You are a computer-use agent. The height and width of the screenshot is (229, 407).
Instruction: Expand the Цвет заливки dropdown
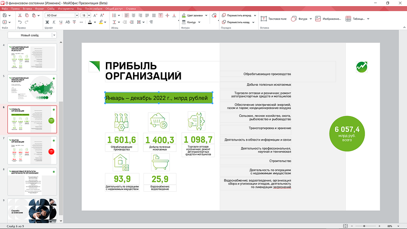click(x=207, y=16)
